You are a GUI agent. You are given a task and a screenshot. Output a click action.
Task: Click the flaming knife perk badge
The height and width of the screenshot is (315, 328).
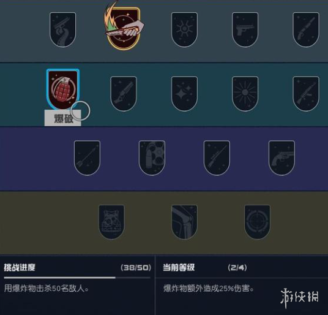coord(124,27)
